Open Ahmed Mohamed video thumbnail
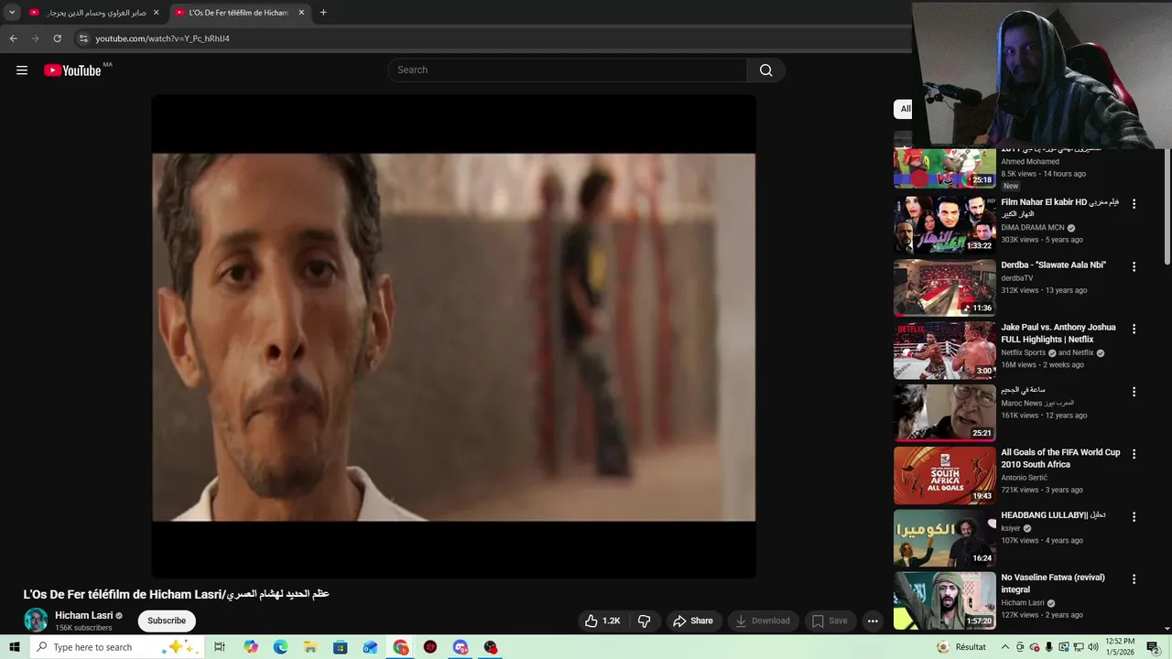 click(x=944, y=167)
